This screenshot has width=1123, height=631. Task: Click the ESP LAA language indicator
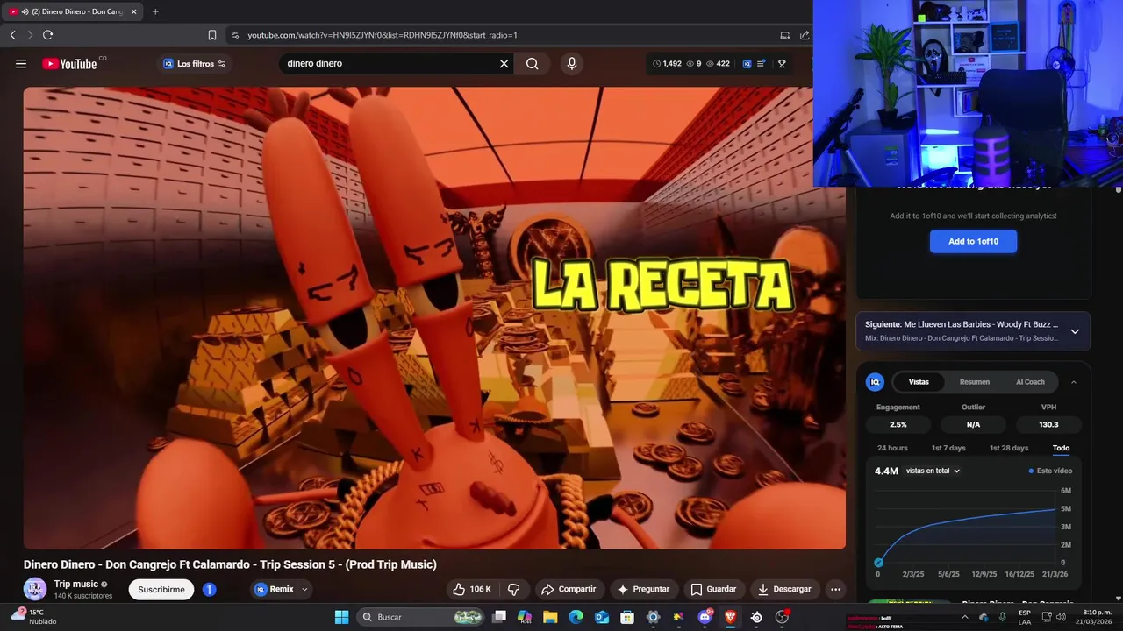(x=1025, y=617)
